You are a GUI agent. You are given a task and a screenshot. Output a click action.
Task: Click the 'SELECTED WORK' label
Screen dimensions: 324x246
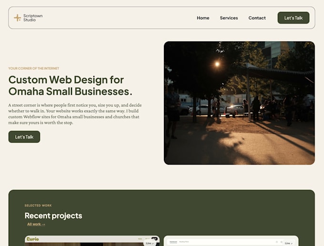tap(38, 206)
